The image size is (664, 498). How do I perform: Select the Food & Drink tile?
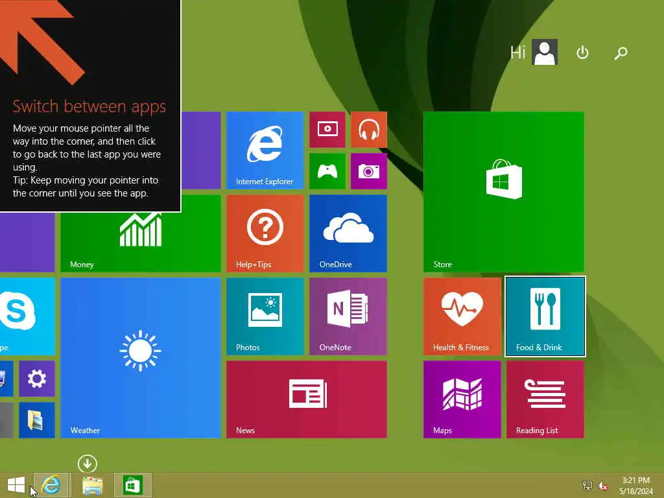(x=545, y=316)
